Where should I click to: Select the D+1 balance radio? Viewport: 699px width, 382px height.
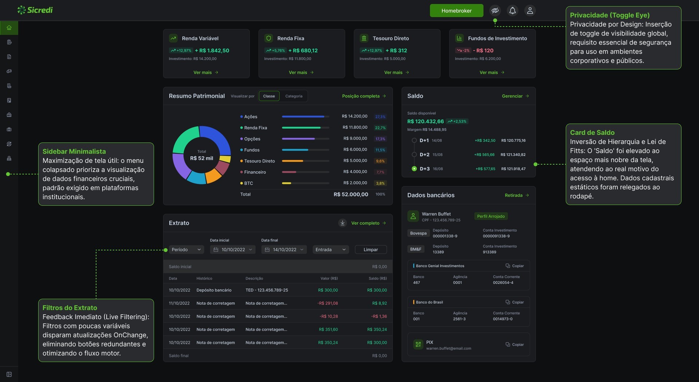[x=414, y=140]
